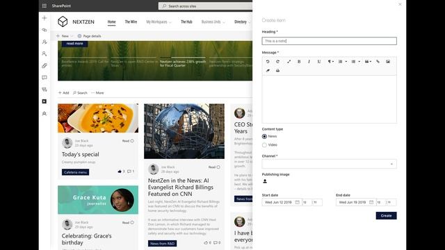Open the pumpkin soup thumbnail

tap(98, 118)
